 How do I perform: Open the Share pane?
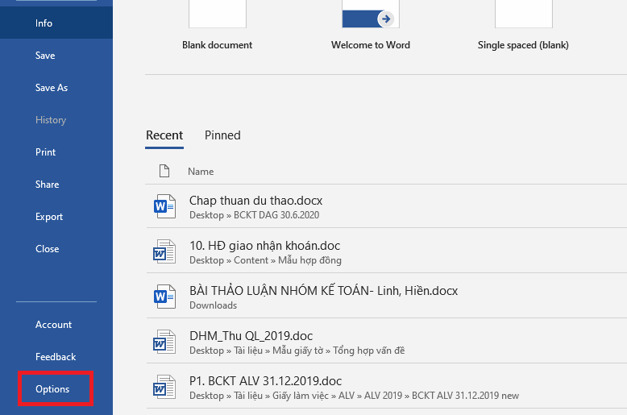pos(48,185)
